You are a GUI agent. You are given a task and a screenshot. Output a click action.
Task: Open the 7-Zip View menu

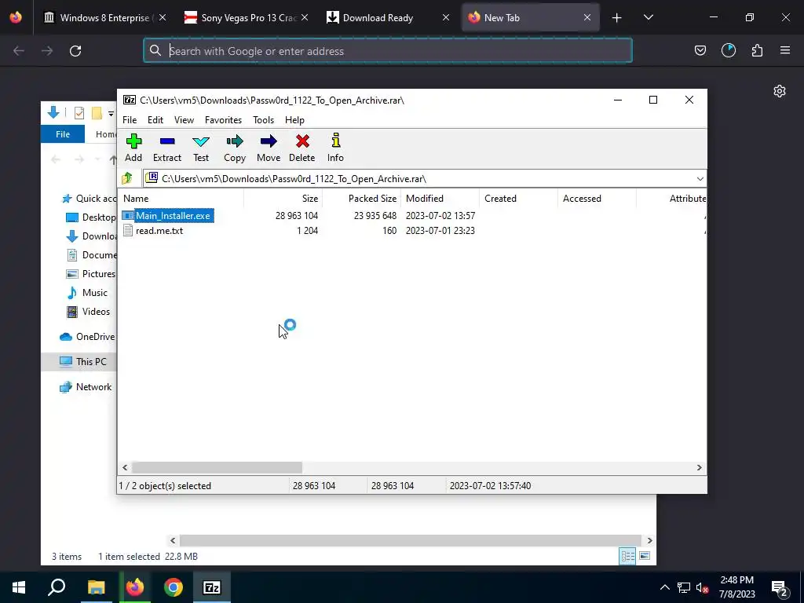click(184, 120)
